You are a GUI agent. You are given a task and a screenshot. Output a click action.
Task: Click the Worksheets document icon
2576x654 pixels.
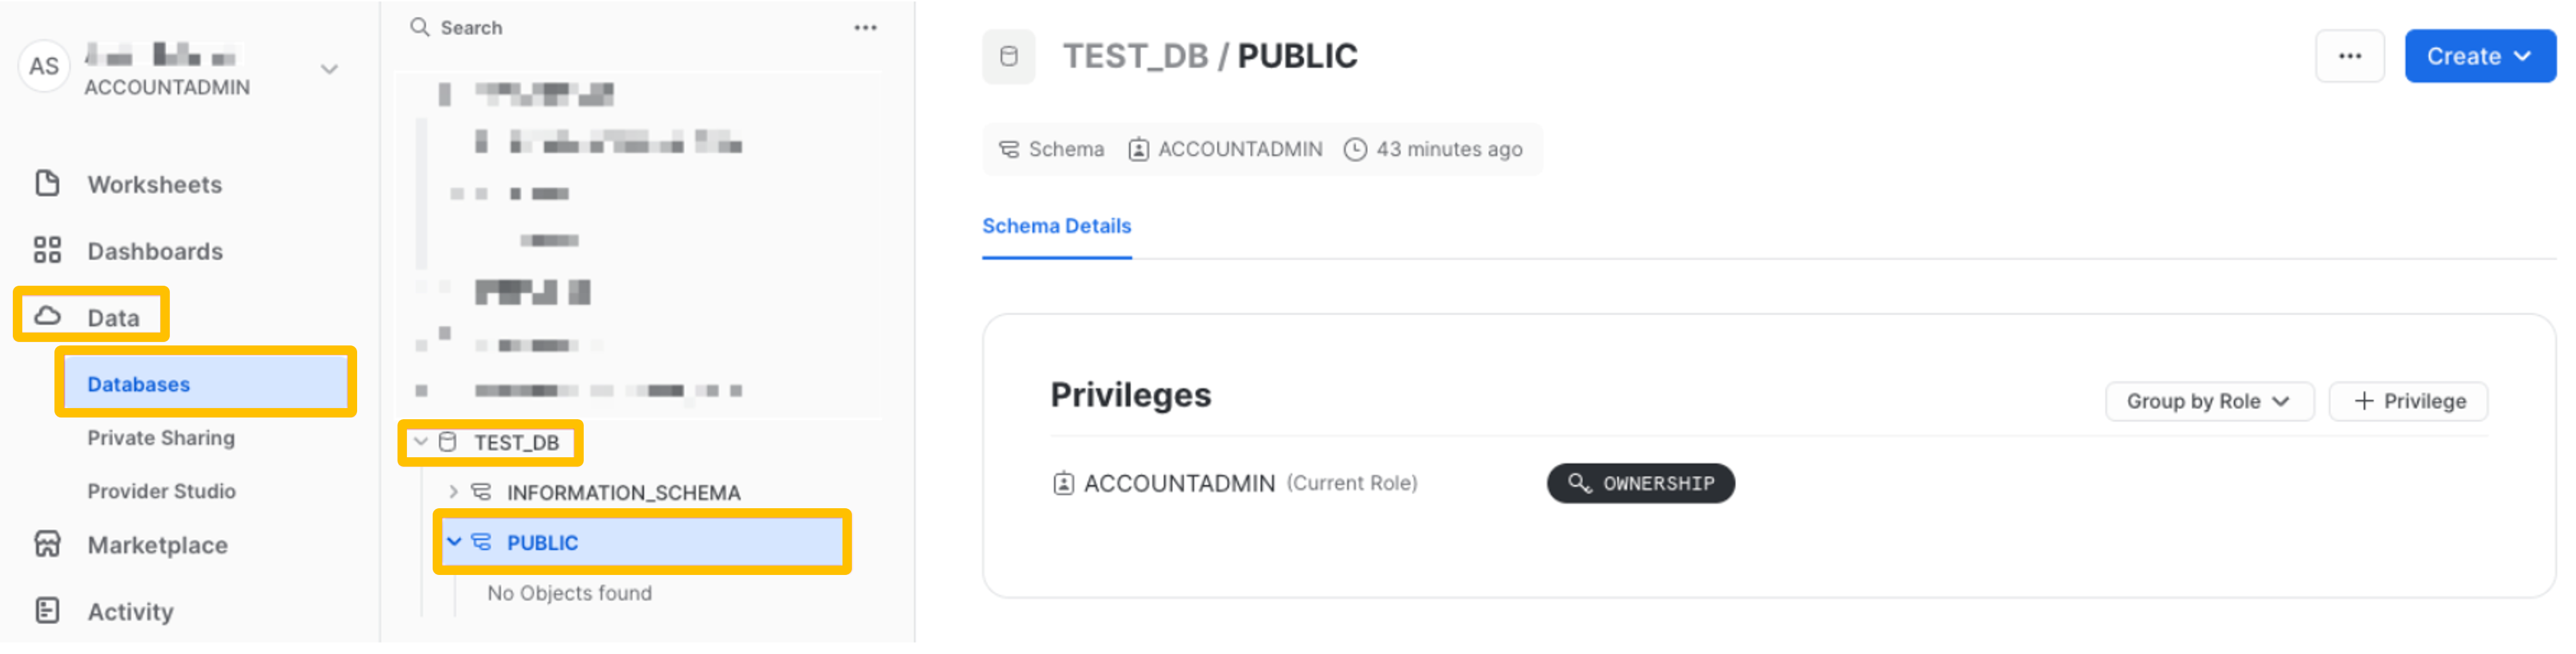[x=47, y=184]
